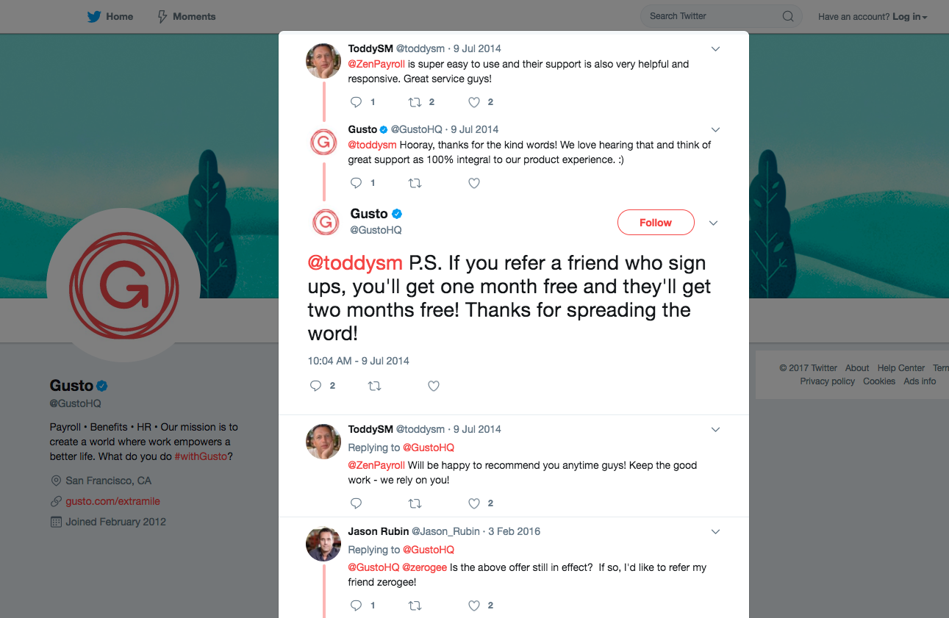Click the Search Twitter input field
The width and height of the screenshot is (949, 618).
pos(709,16)
